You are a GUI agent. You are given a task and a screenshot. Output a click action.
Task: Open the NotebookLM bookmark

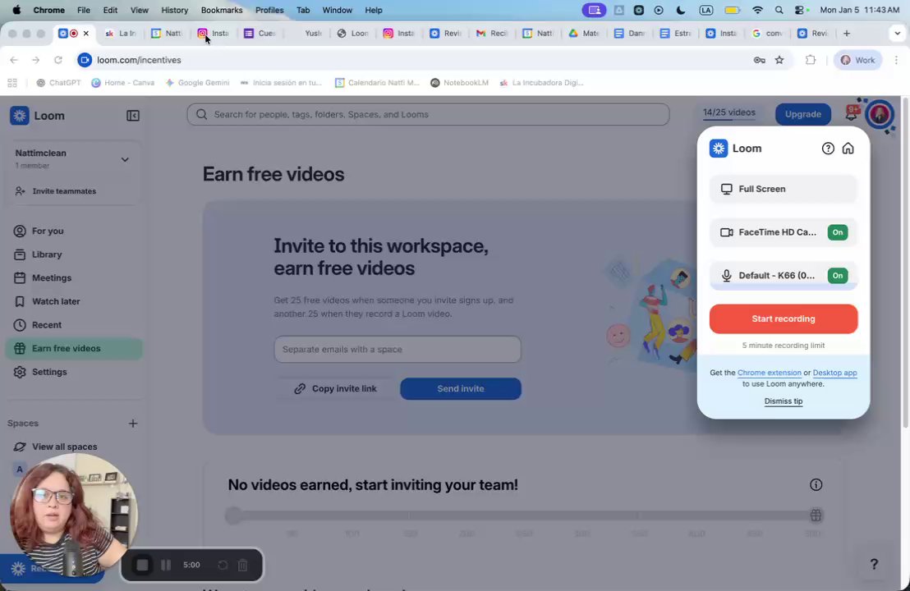tap(459, 83)
